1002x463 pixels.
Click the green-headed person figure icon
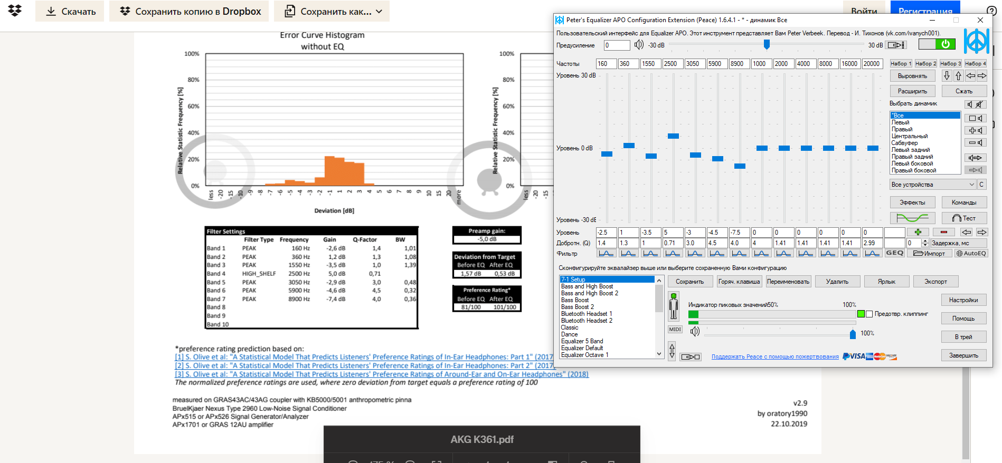coord(674,306)
